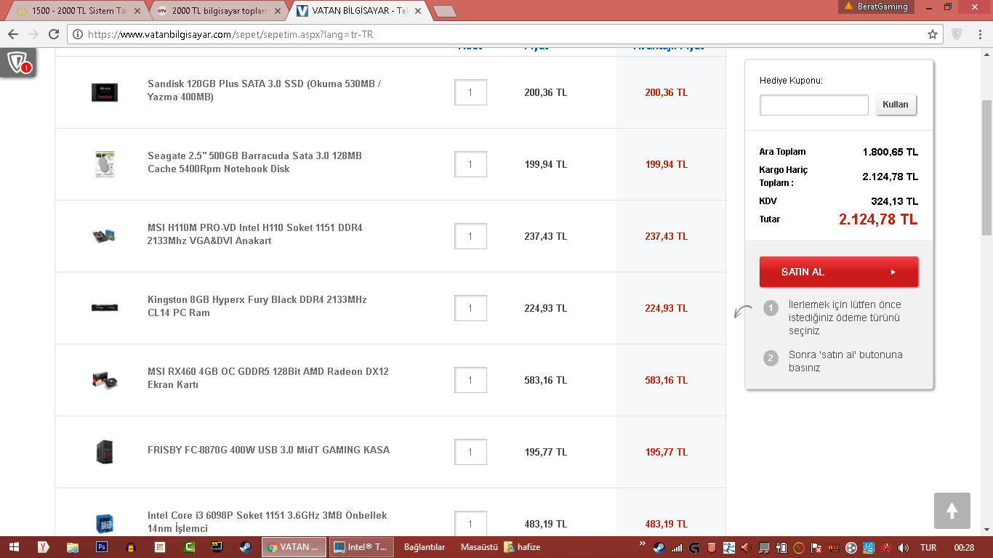Open the battery power tray icon
Screen dimensions: 993x558
781,547
